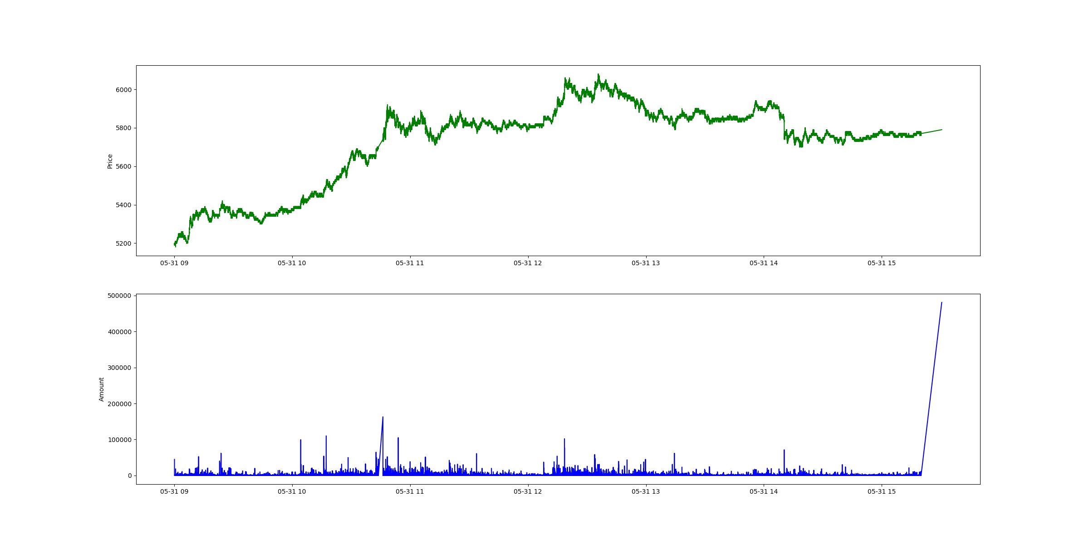The width and height of the screenshot is (1089, 544).
Task: Click the 300000 tick label on amount axis
Action: [x=119, y=368]
